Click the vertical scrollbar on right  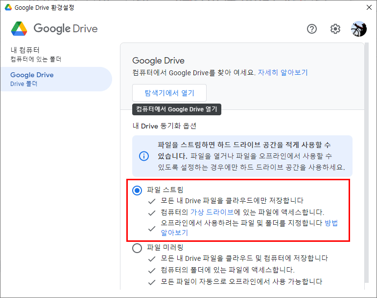click(367, 163)
